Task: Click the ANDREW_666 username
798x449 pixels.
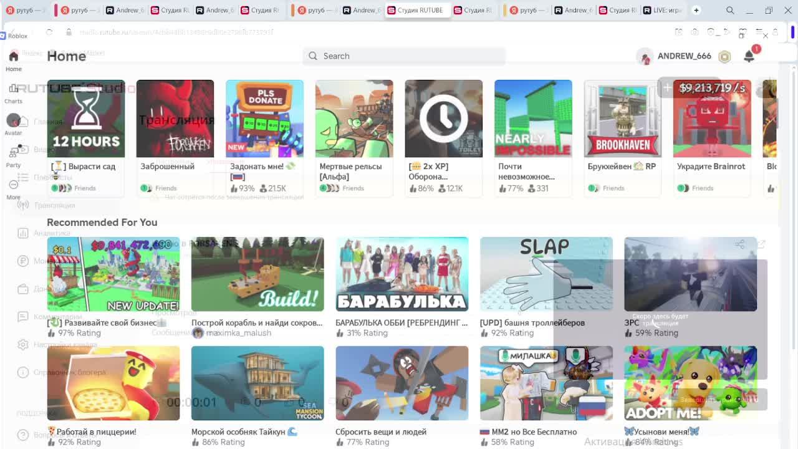Action: pos(684,56)
